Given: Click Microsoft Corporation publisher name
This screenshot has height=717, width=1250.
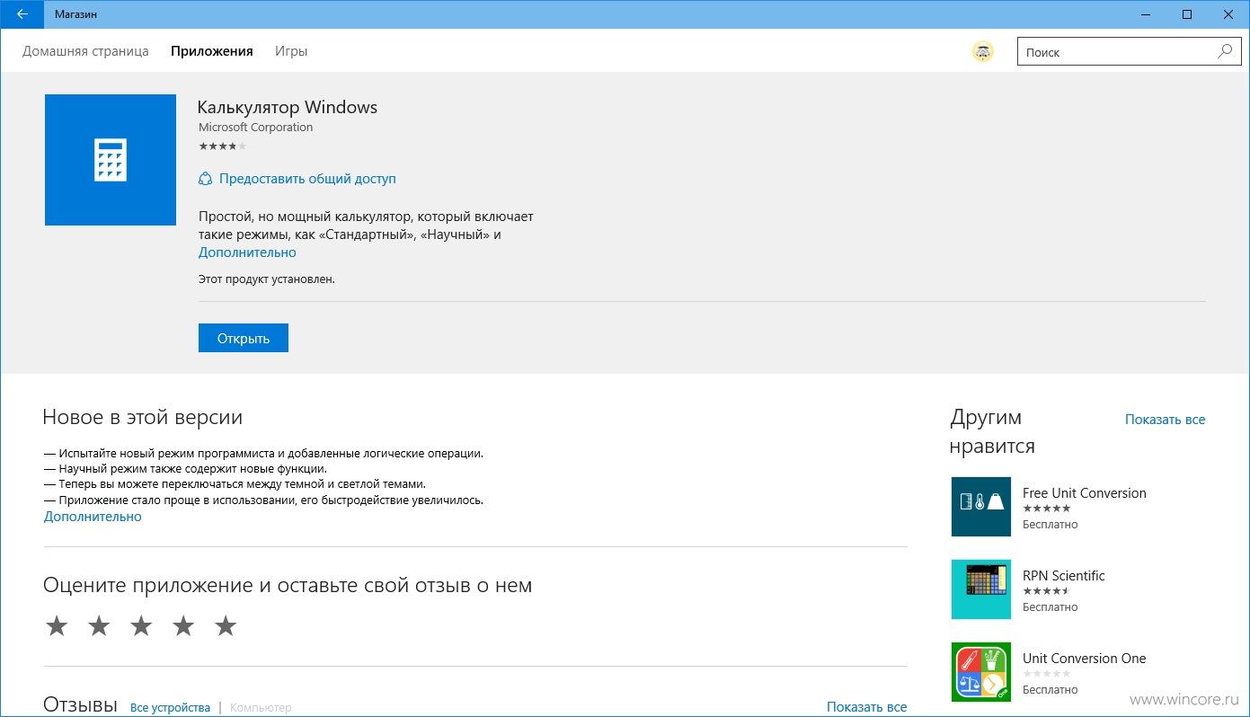Looking at the screenshot, I should coord(256,127).
